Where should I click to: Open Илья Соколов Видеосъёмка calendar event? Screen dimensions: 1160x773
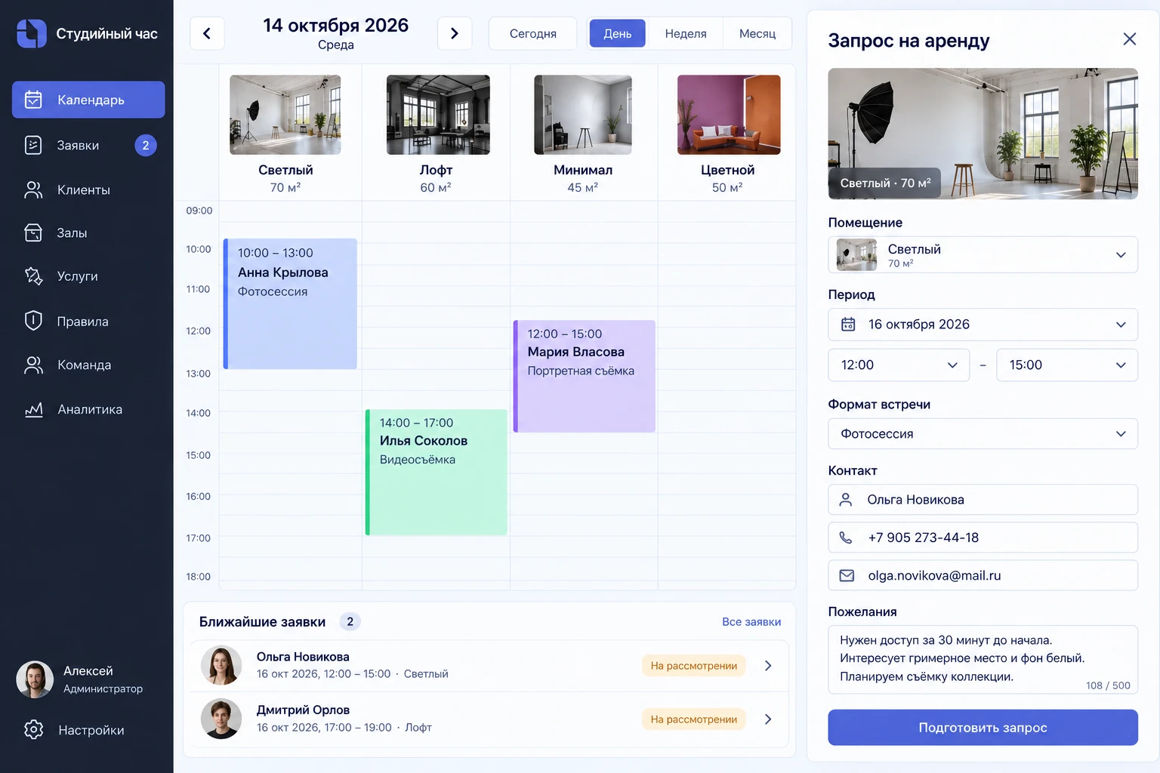(437, 473)
